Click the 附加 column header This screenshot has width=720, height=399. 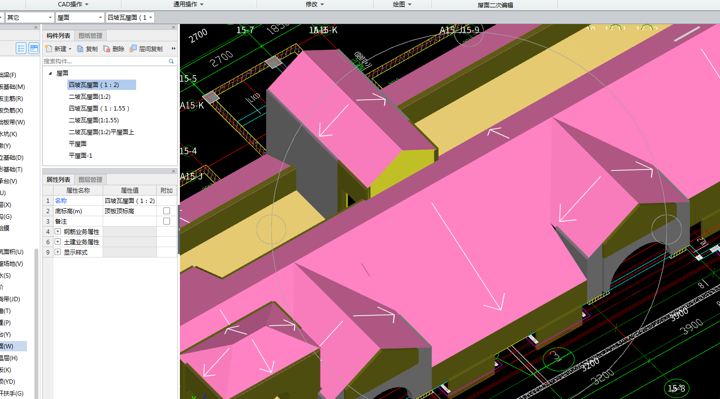[x=167, y=190]
